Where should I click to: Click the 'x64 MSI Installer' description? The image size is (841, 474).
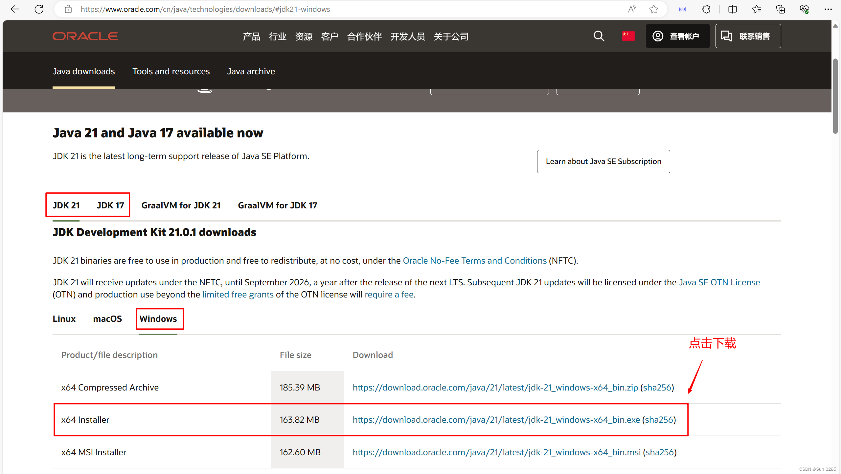click(x=94, y=452)
